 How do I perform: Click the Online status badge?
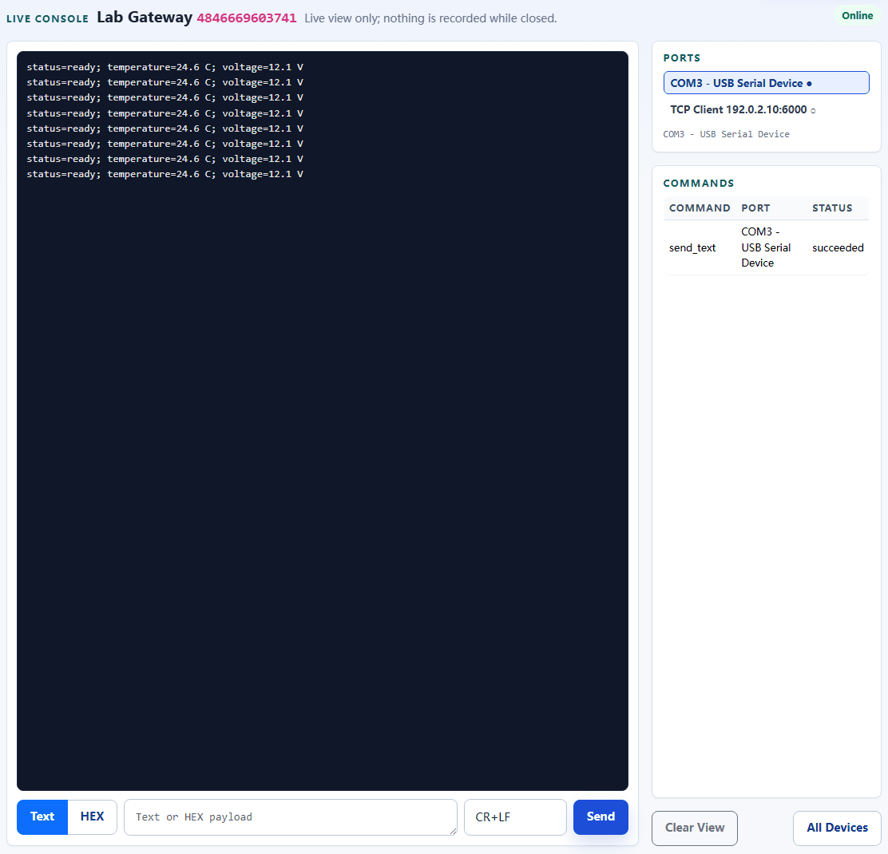tap(857, 16)
